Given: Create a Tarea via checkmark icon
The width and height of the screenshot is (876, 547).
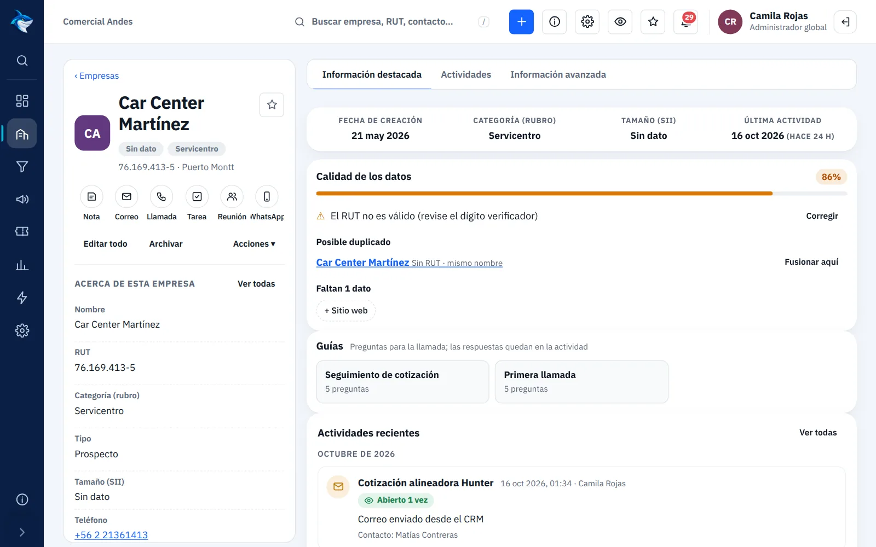Looking at the screenshot, I should click(x=197, y=197).
